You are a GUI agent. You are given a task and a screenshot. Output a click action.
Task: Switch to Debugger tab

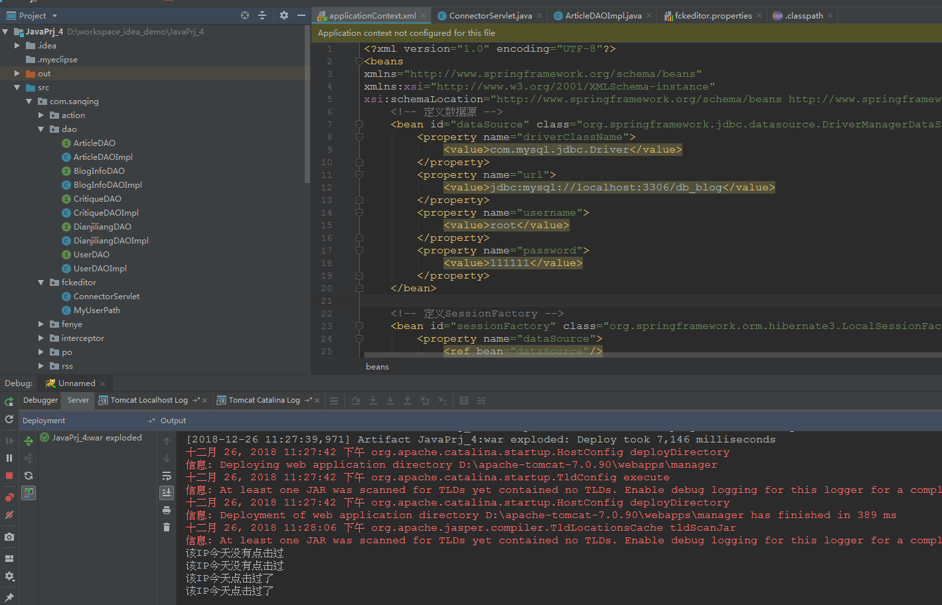(40, 400)
